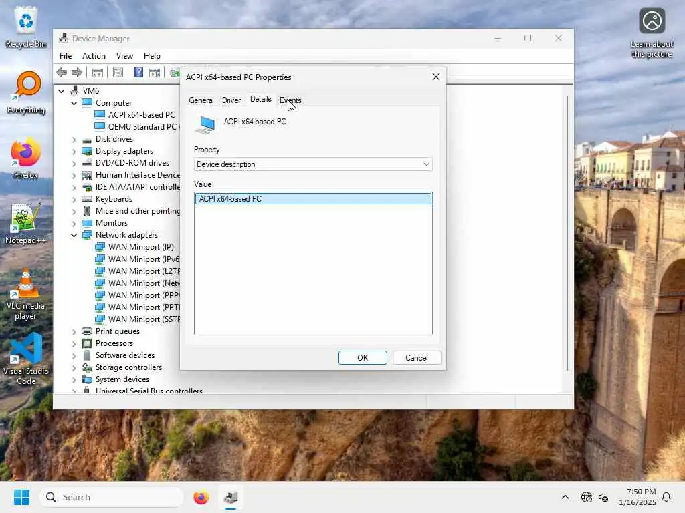
Task: Open the Visual Studio Code desktop shortcut
Action: point(26,359)
